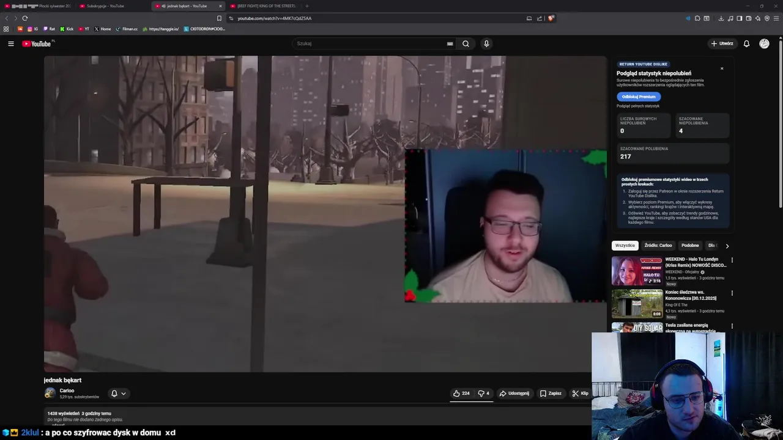Image resolution: width=783 pixels, height=440 pixels.
Task: Close the Return YouTube Dislike panel
Action: pos(722,68)
